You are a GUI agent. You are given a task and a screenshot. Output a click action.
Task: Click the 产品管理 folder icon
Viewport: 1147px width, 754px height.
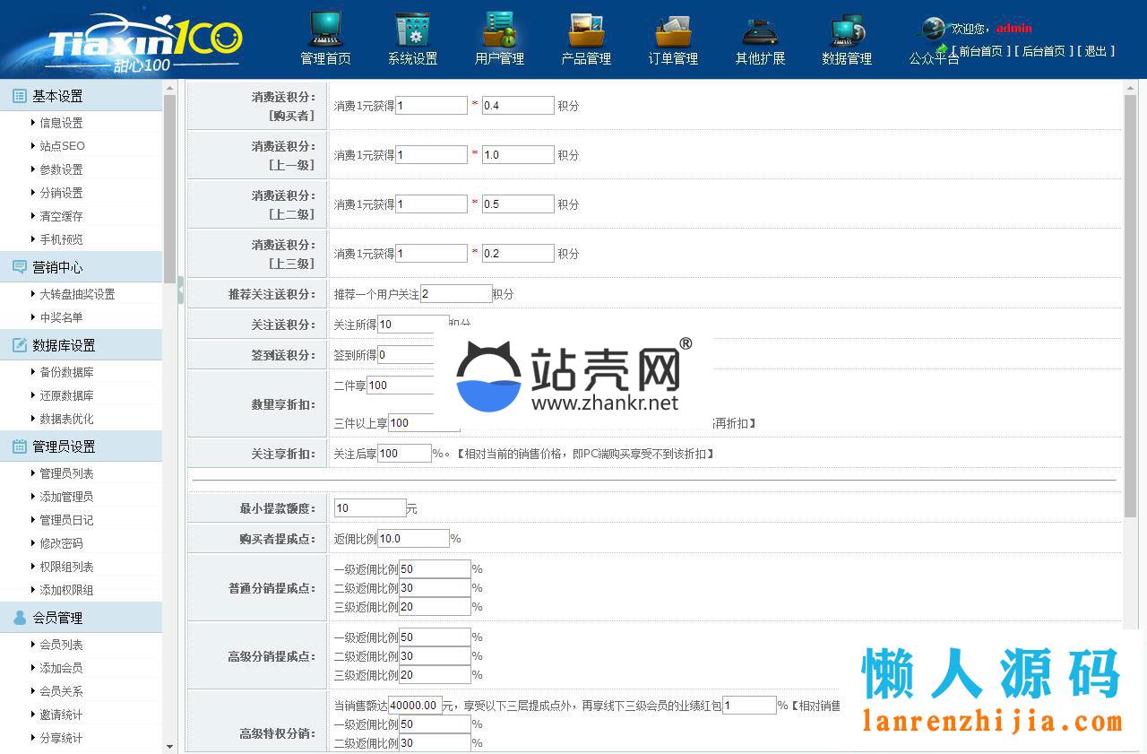[586, 30]
